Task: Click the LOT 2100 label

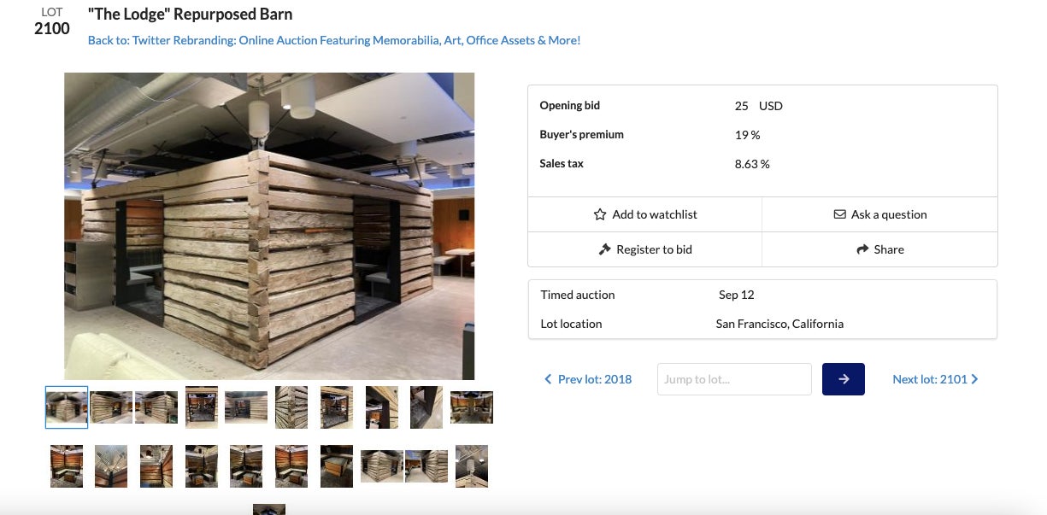Action: click(x=51, y=21)
